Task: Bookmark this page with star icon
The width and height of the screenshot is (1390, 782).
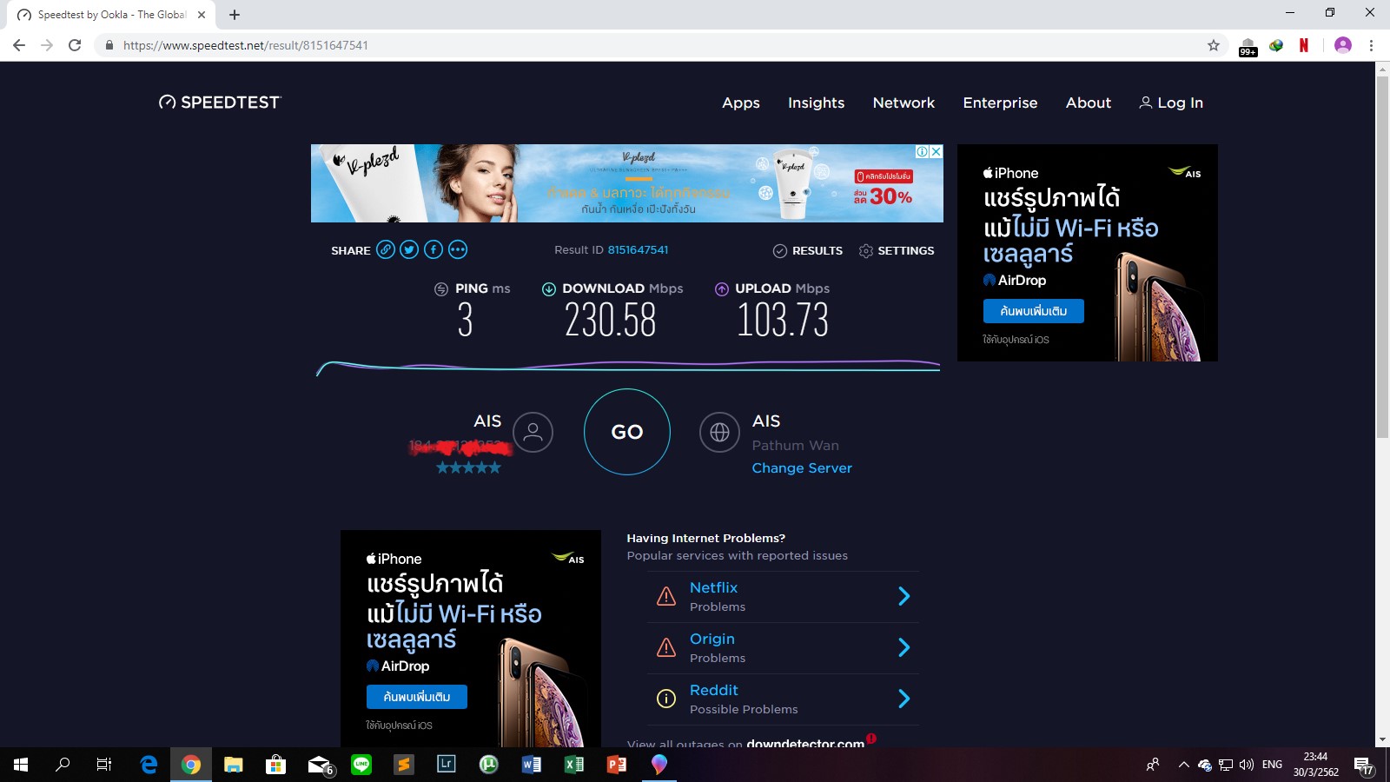Action: click(x=1214, y=45)
